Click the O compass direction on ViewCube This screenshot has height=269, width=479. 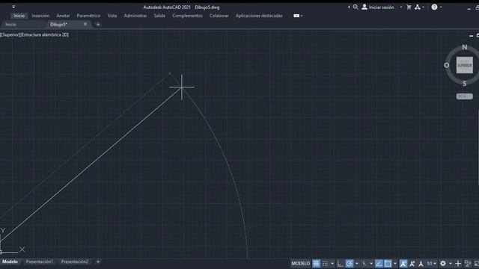447,65
